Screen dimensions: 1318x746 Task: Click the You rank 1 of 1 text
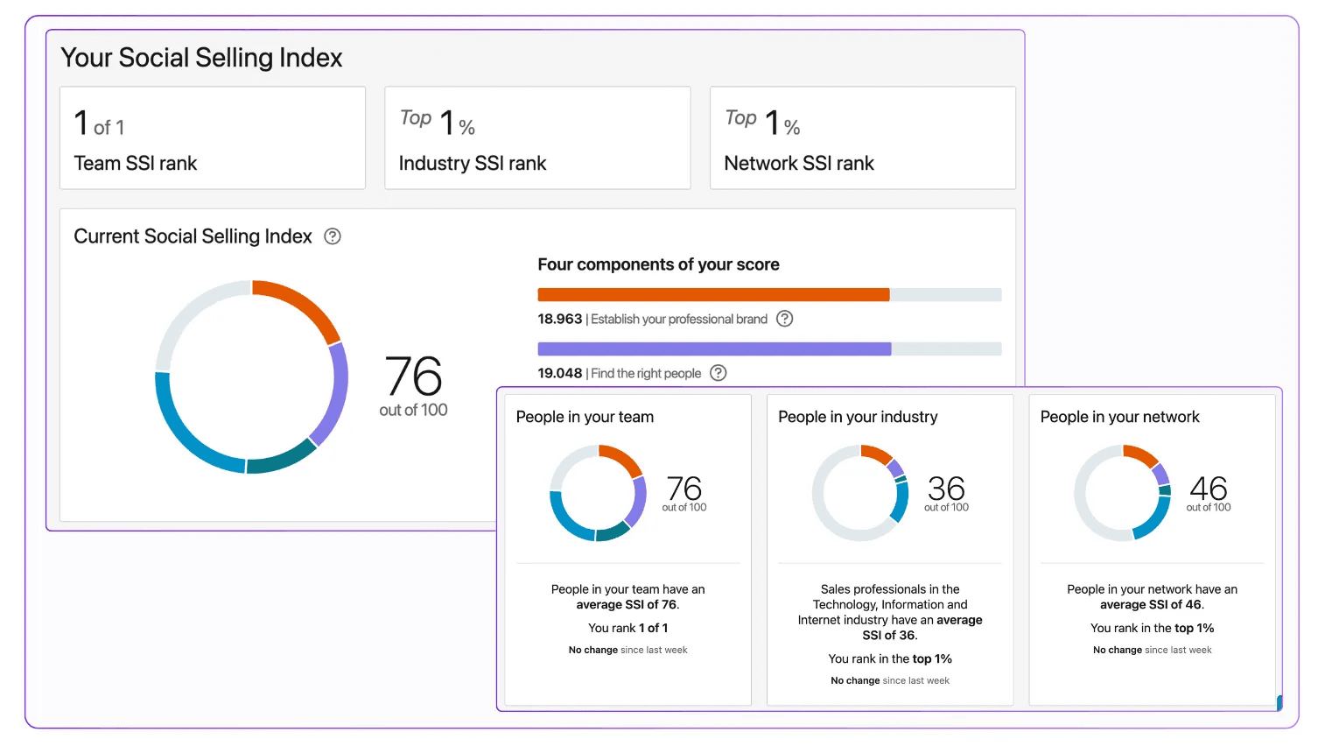tap(627, 628)
